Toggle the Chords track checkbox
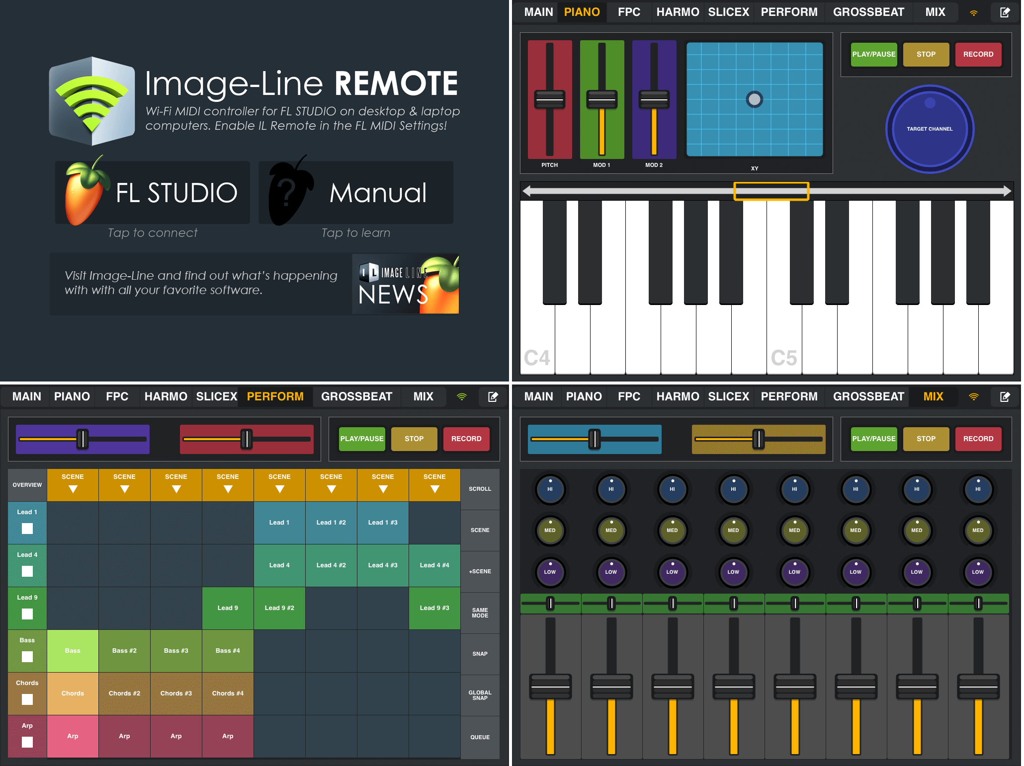The width and height of the screenshot is (1024, 766). (x=27, y=699)
